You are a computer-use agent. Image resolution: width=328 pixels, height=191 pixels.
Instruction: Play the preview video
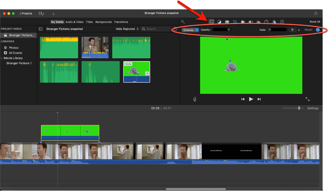[251, 99]
